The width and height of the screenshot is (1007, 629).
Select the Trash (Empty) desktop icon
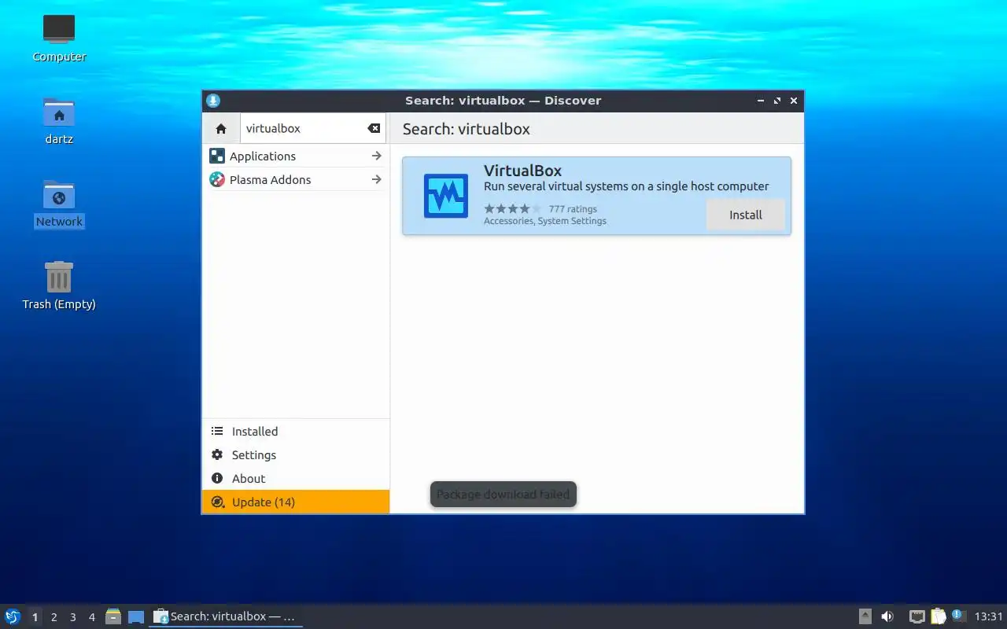59,285
